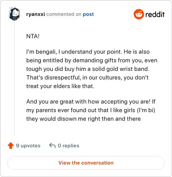Click the vertical comment thread line
The height and width of the screenshot is (177, 172).
click(15, 78)
